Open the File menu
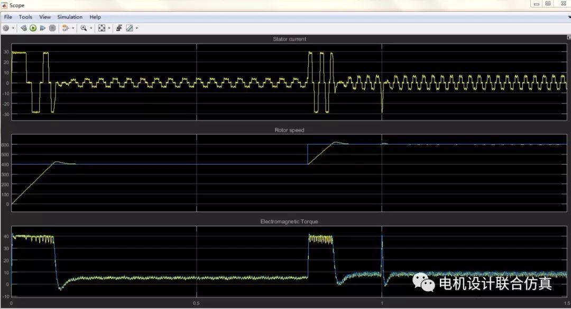 8,17
